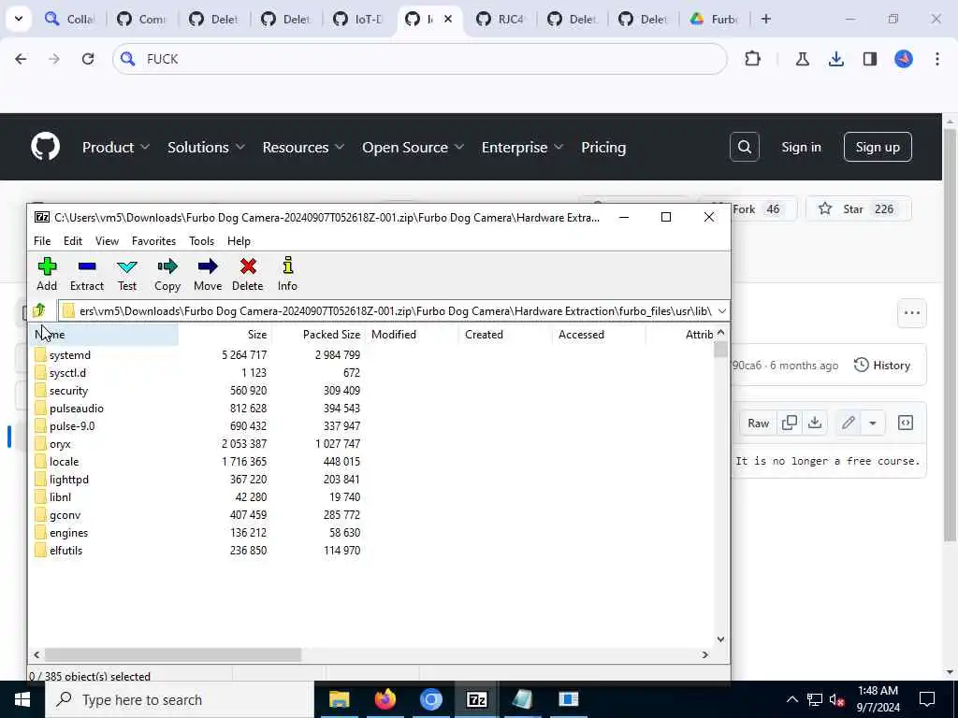The image size is (958, 718).
Task: Expand the Resources dropdown on GitHub
Action: coord(303,147)
